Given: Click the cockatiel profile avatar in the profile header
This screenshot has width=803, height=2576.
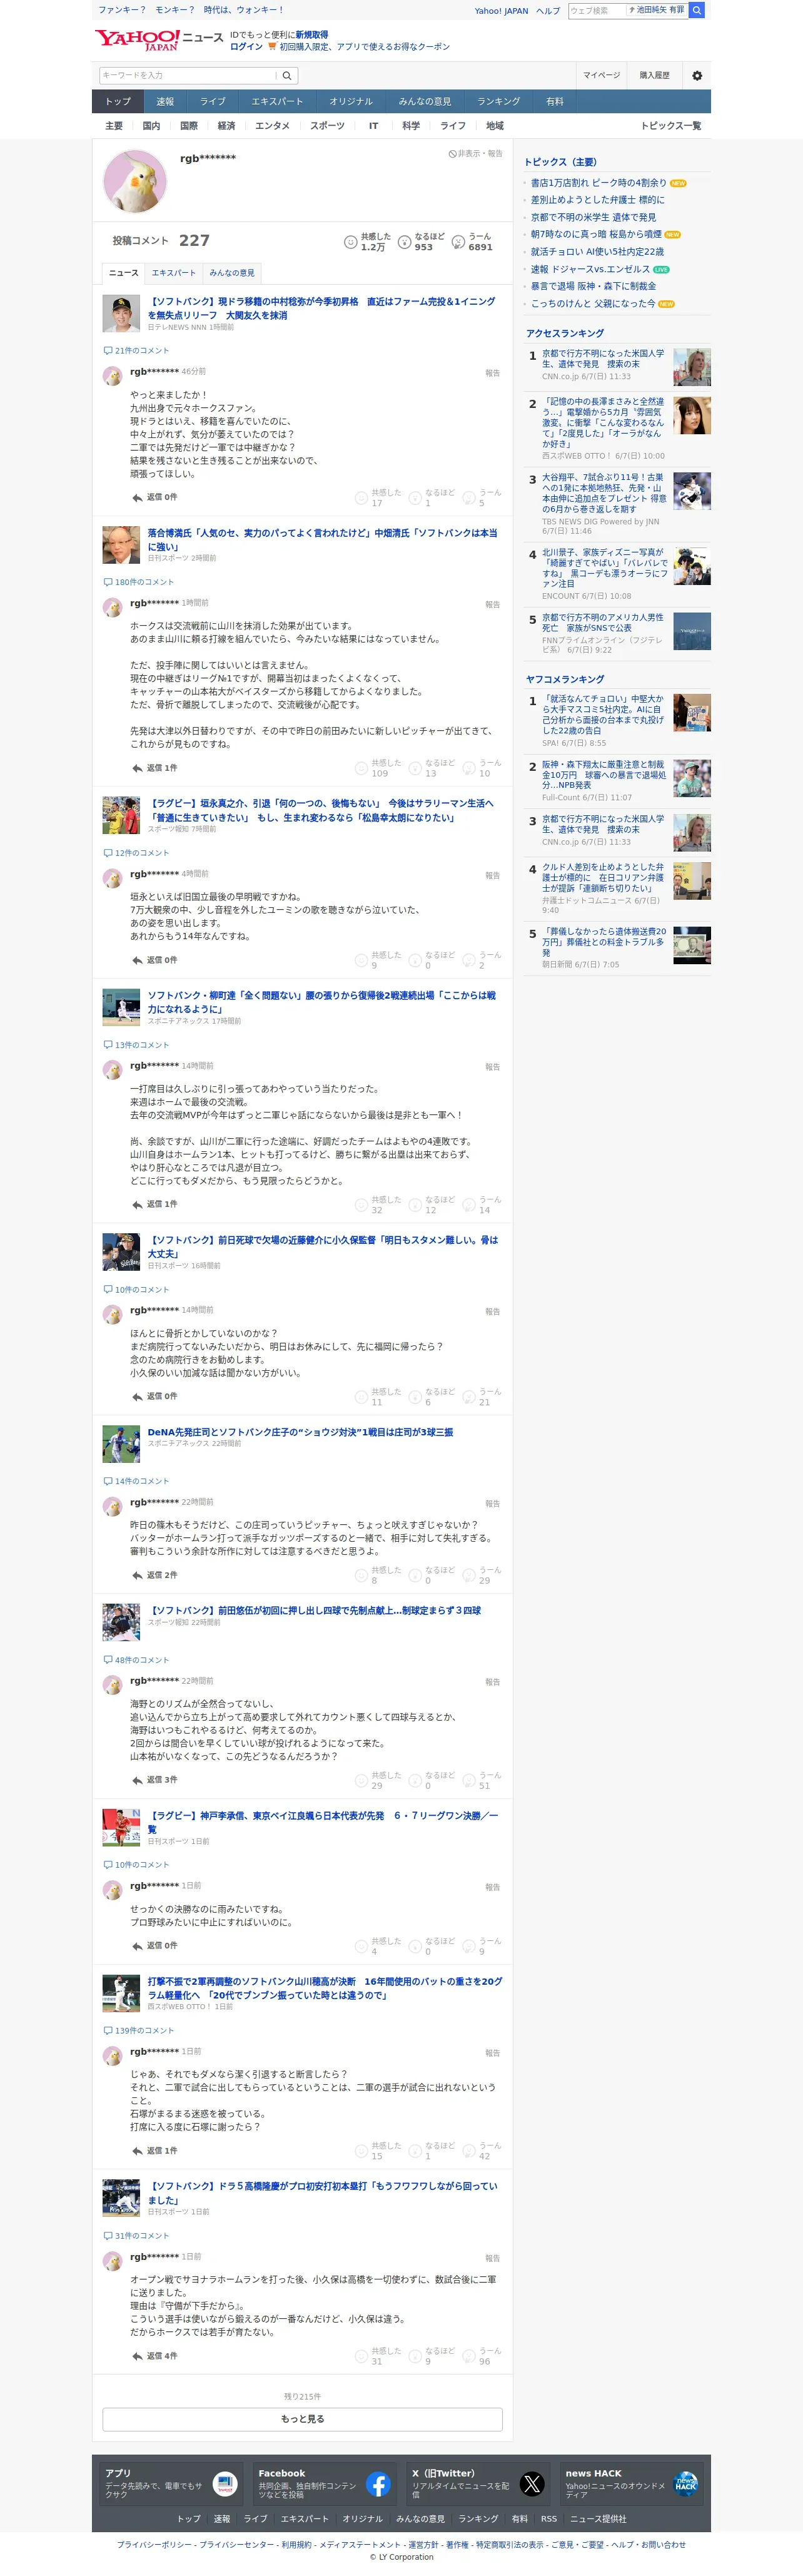Looking at the screenshot, I should click(135, 181).
